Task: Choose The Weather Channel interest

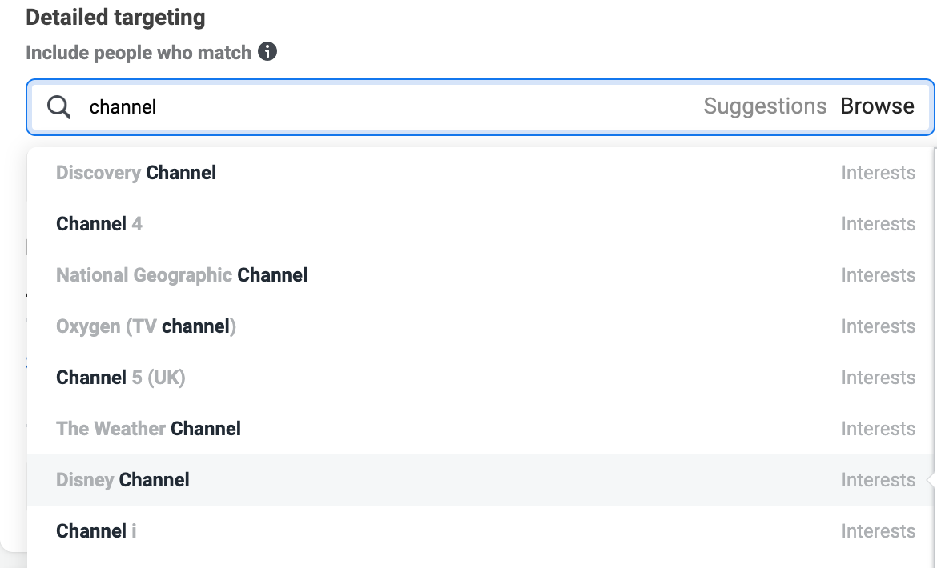Action: tap(481, 428)
